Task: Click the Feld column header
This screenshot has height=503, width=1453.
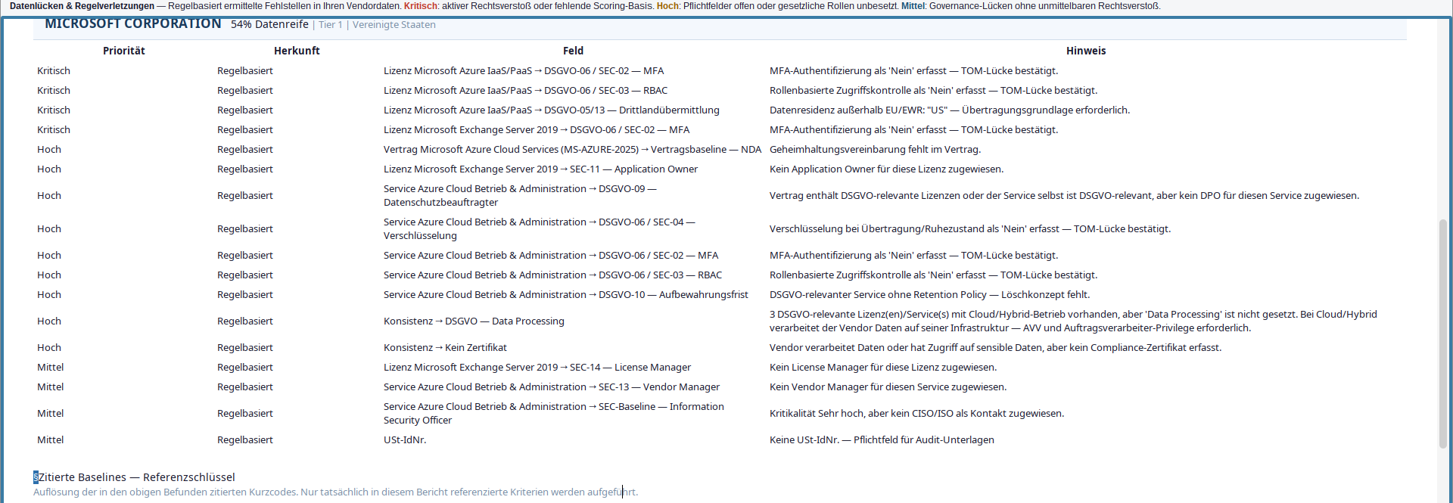Action: [573, 51]
